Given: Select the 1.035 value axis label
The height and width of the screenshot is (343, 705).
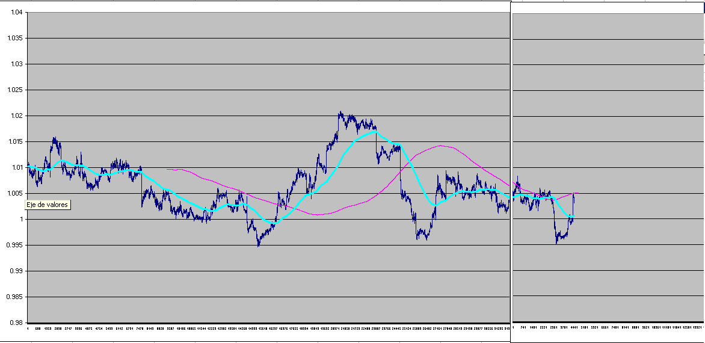Looking at the screenshot, I should pyautogui.click(x=15, y=38).
